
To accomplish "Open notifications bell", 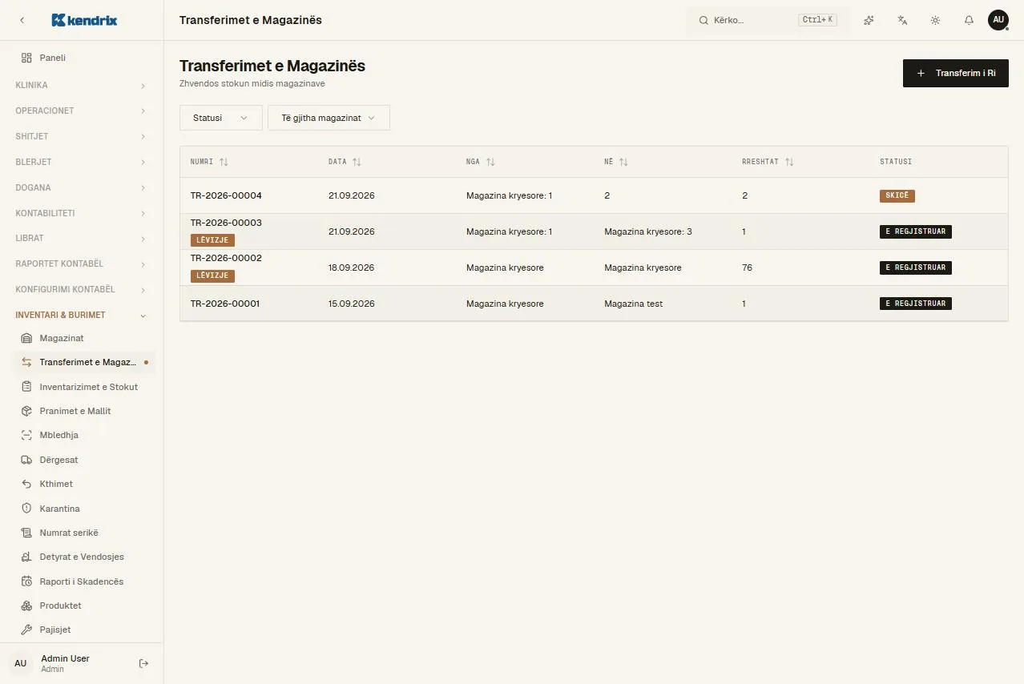I will [969, 20].
